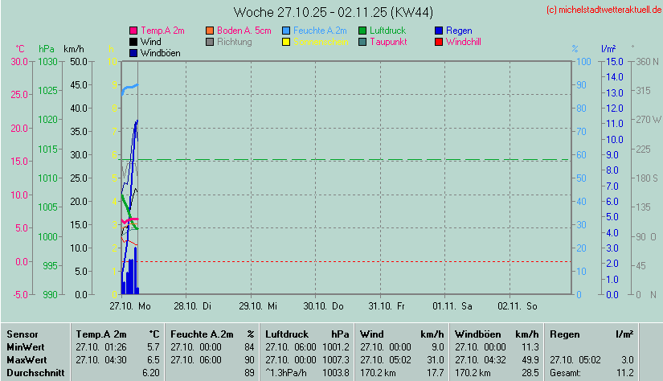Click the black Wind legend swatch
The height and width of the screenshot is (381, 663).
tap(133, 41)
